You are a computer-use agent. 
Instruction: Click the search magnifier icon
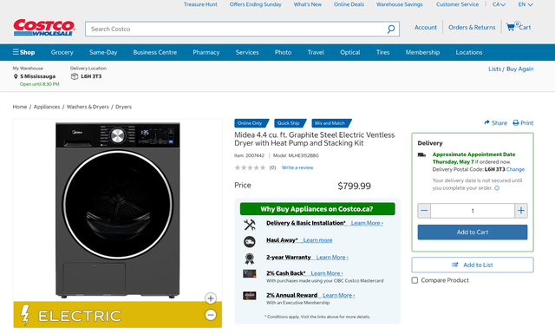point(391,29)
